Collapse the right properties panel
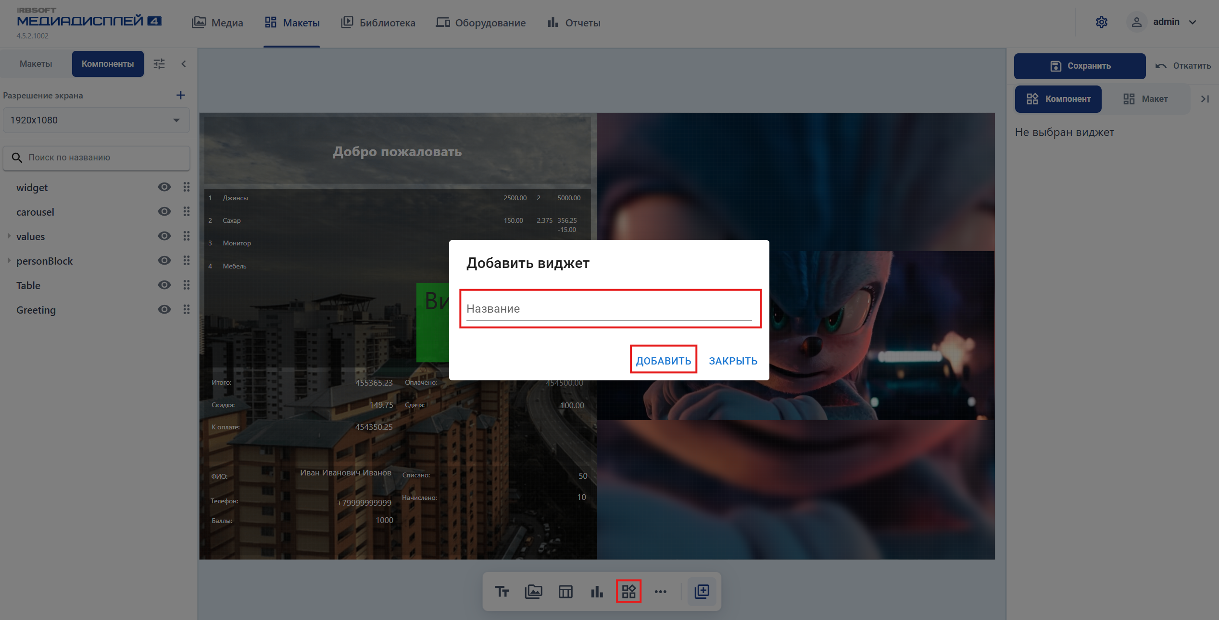 [1205, 99]
